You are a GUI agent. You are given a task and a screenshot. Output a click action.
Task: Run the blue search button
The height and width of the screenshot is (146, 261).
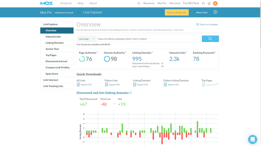click(x=210, y=39)
